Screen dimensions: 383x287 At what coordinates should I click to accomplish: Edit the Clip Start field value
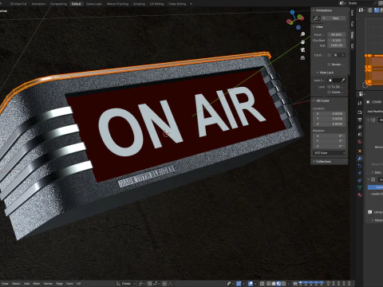(x=337, y=40)
